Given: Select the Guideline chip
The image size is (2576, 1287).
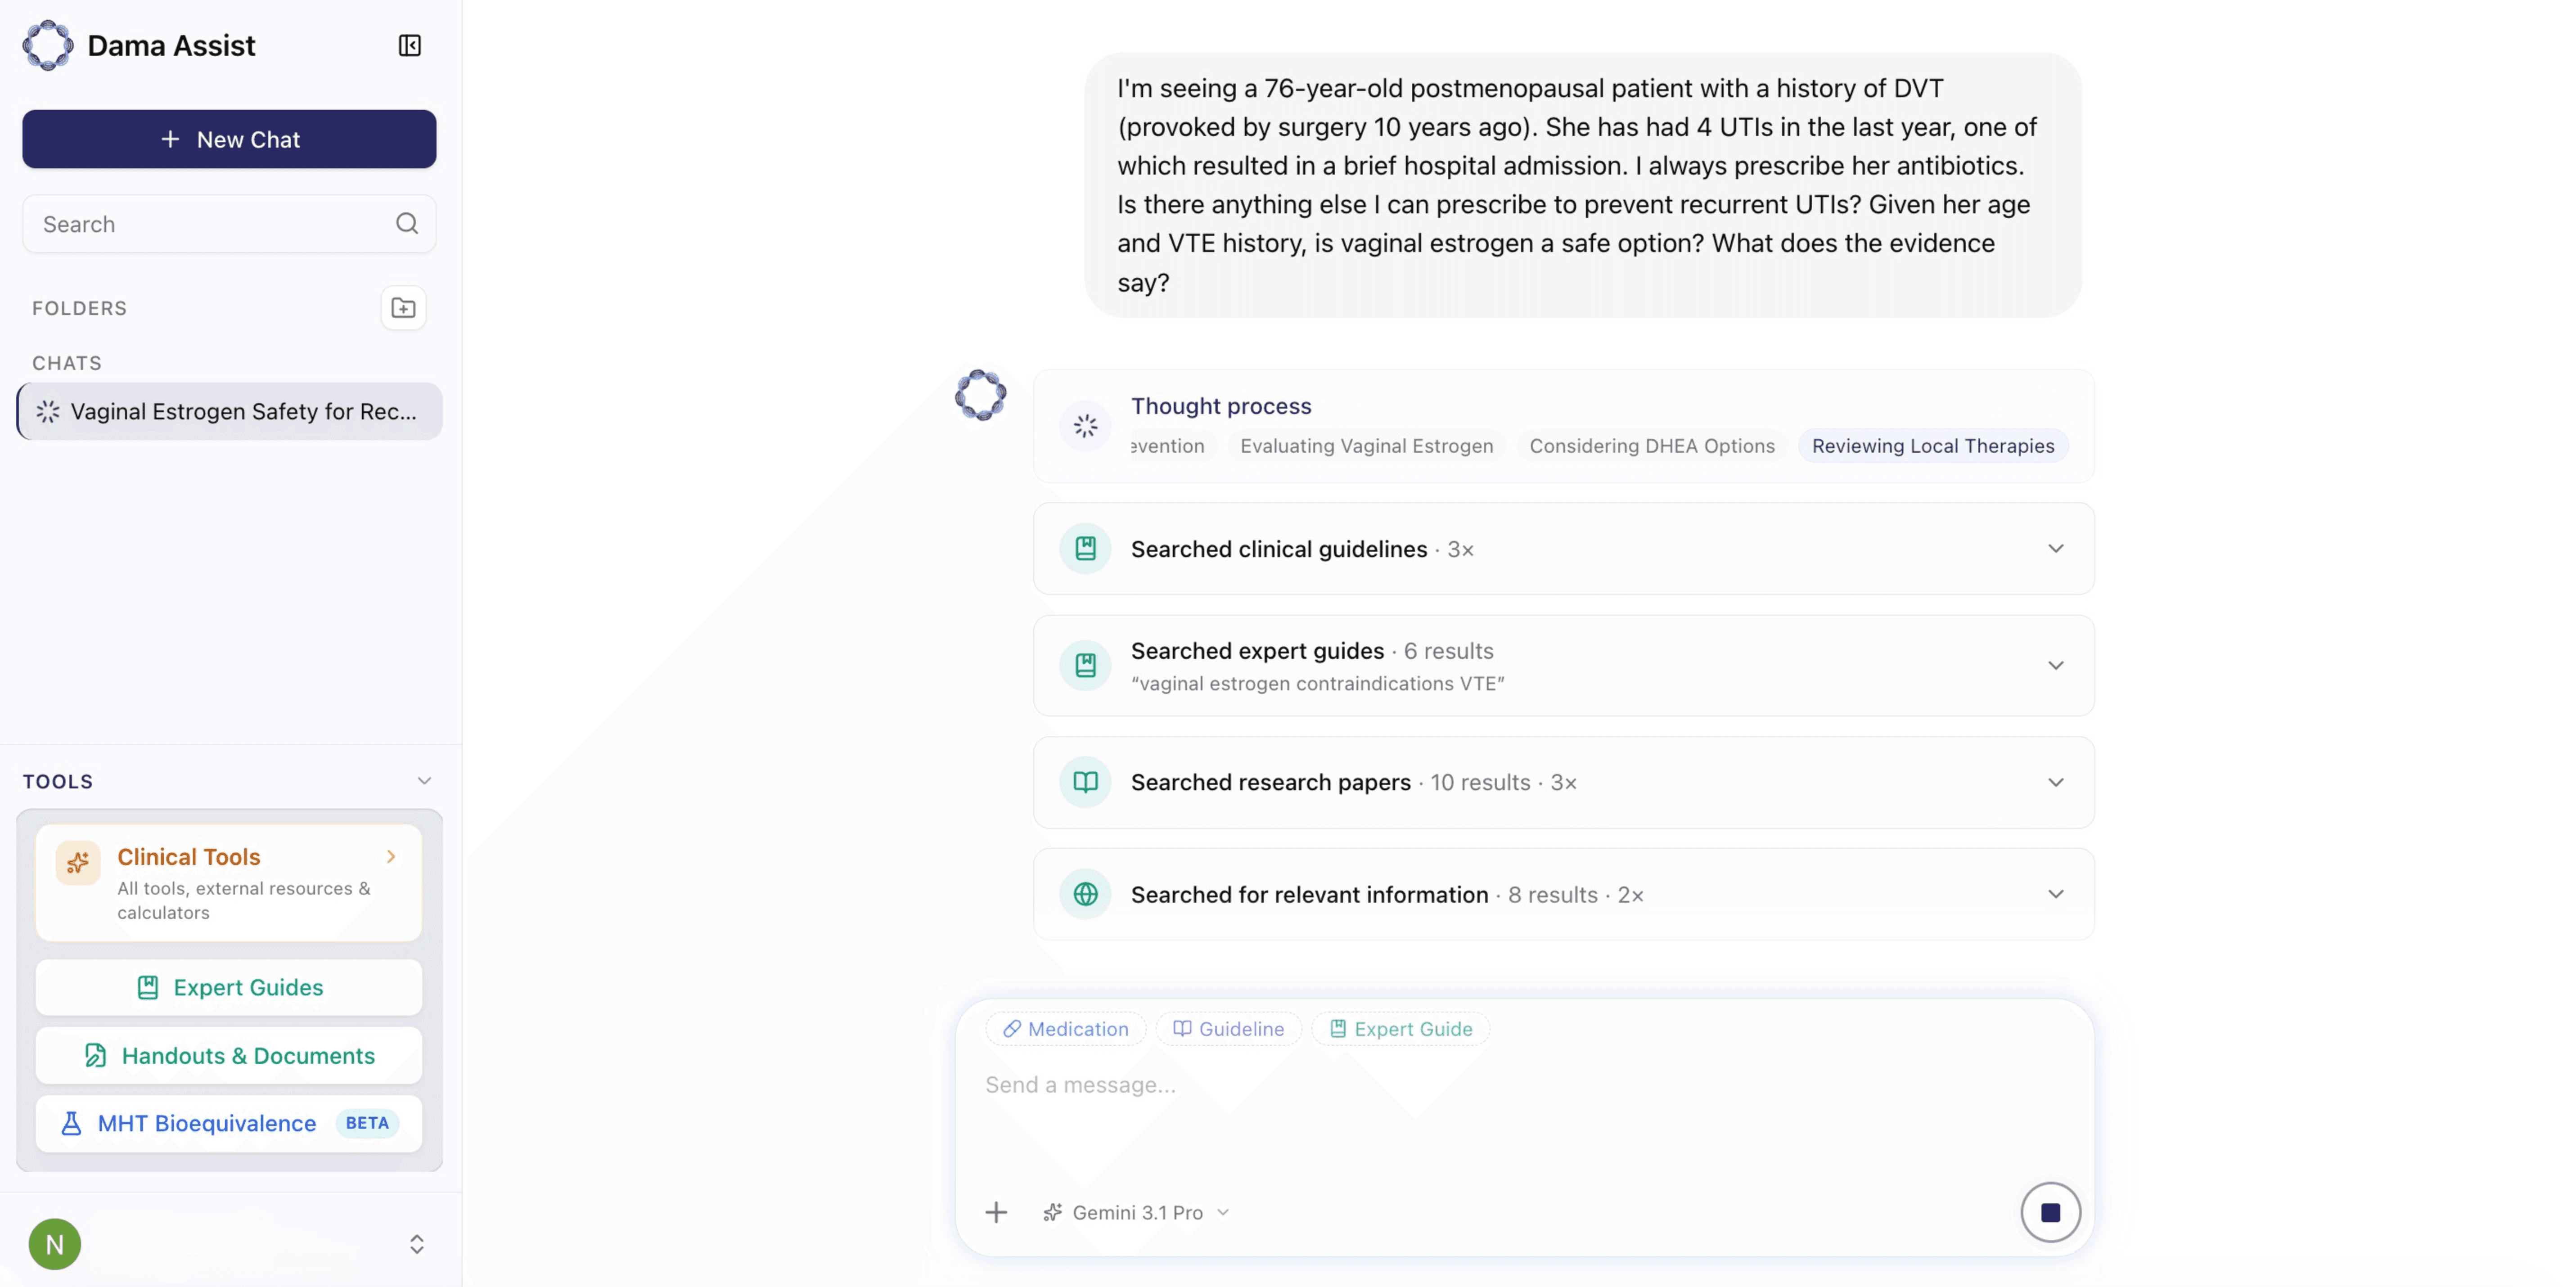Looking at the screenshot, I should (1228, 1029).
